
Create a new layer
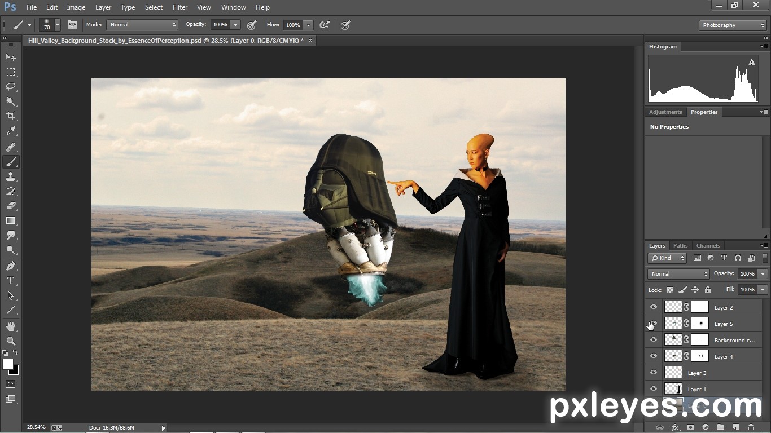735,427
